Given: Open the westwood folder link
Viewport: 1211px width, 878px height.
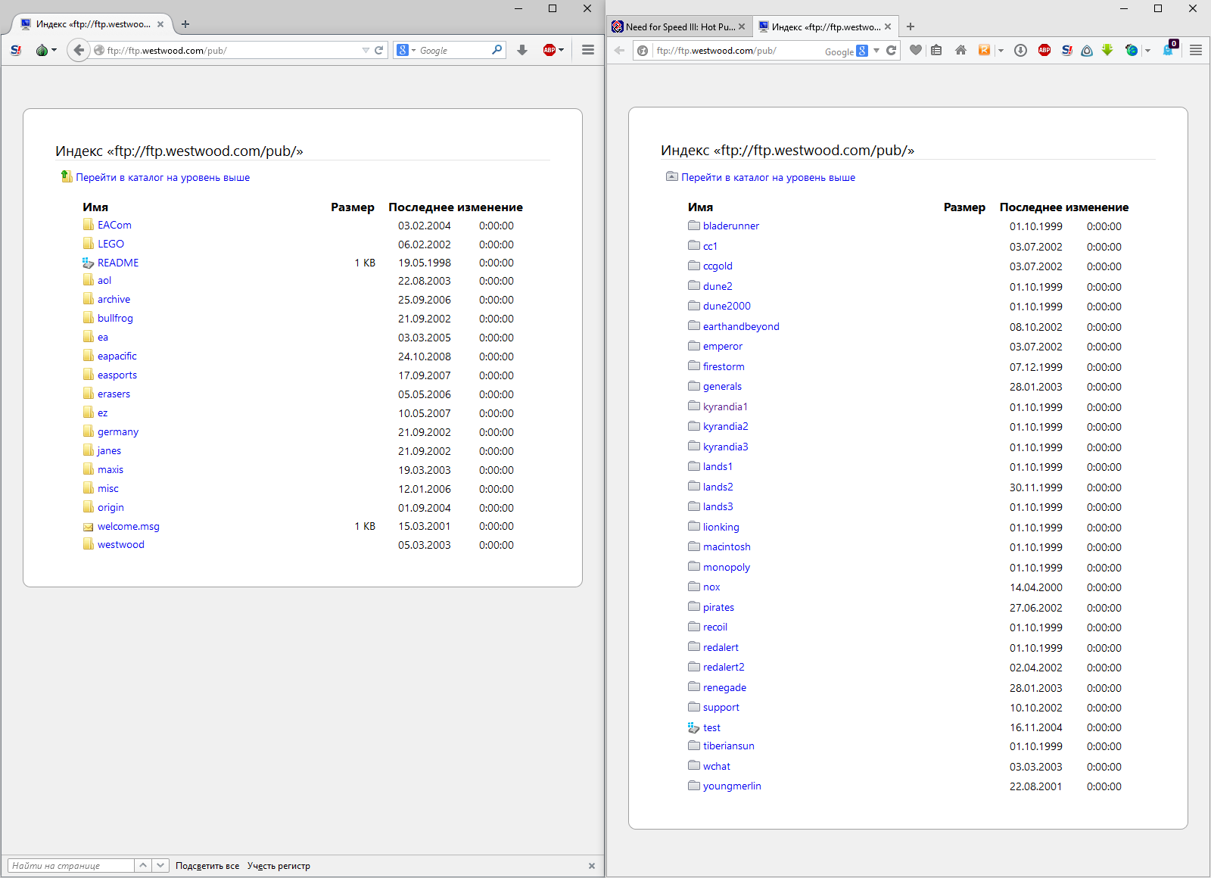Looking at the screenshot, I should tap(121, 544).
